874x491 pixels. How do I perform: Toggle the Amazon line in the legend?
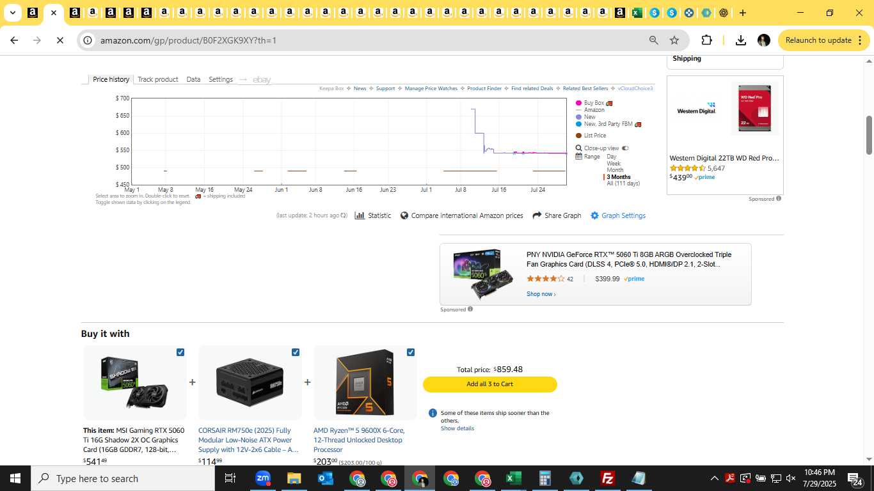point(590,110)
